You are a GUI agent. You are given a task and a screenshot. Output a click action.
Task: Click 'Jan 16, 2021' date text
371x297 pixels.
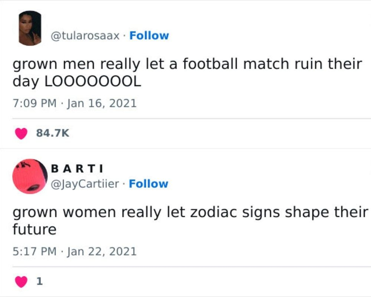pyautogui.click(x=102, y=103)
